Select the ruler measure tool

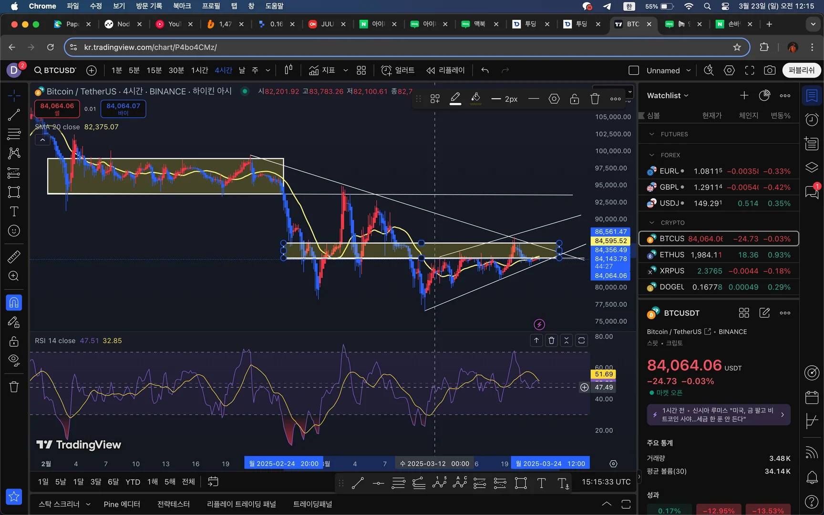pyautogui.click(x=14, y=257)
